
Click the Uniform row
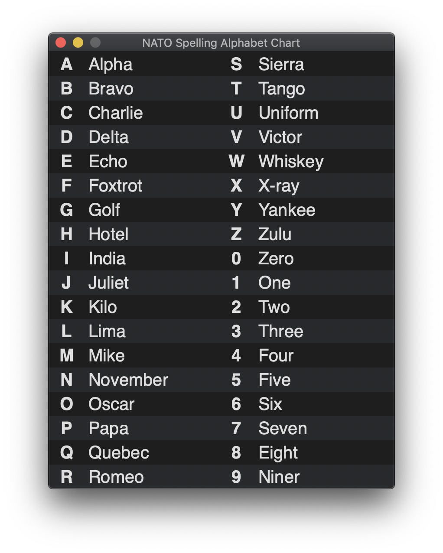[x=288, y=113]
